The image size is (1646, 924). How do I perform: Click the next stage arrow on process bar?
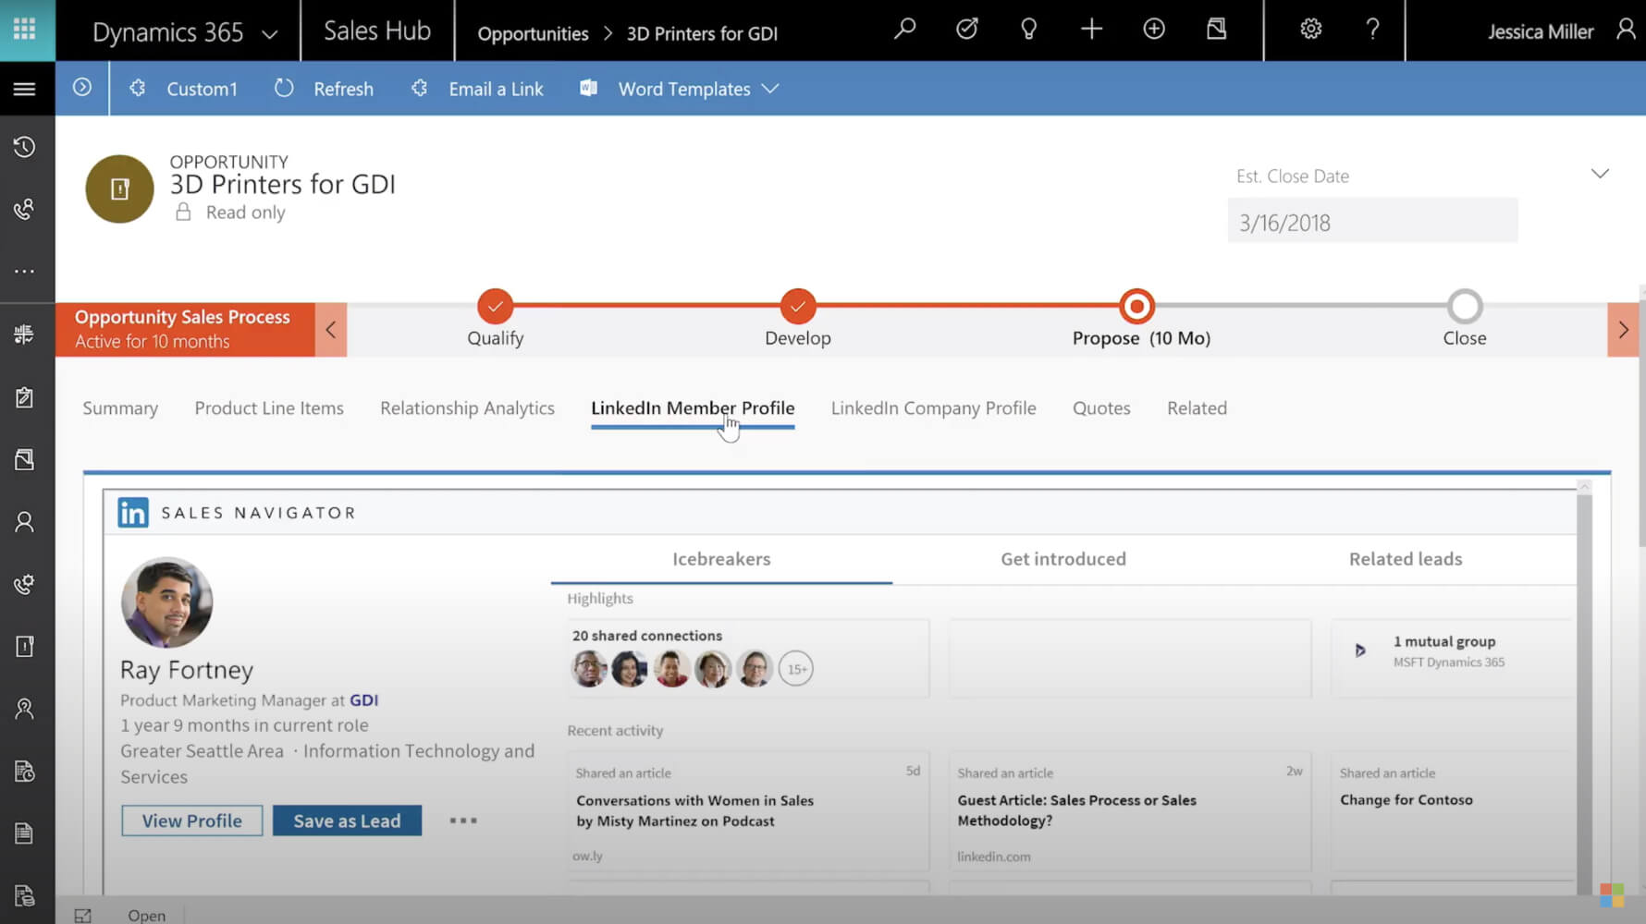tap(1623, 329)
